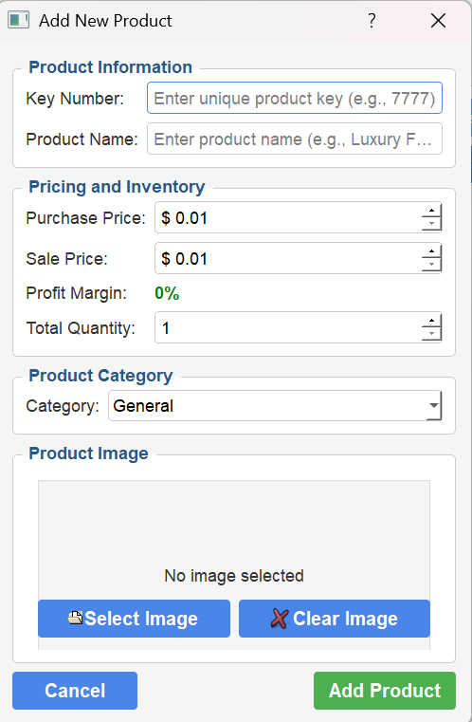Close the Add New Product dialog
The height and width of the screenshot is (722, 472).
click(x=438, y=20)
